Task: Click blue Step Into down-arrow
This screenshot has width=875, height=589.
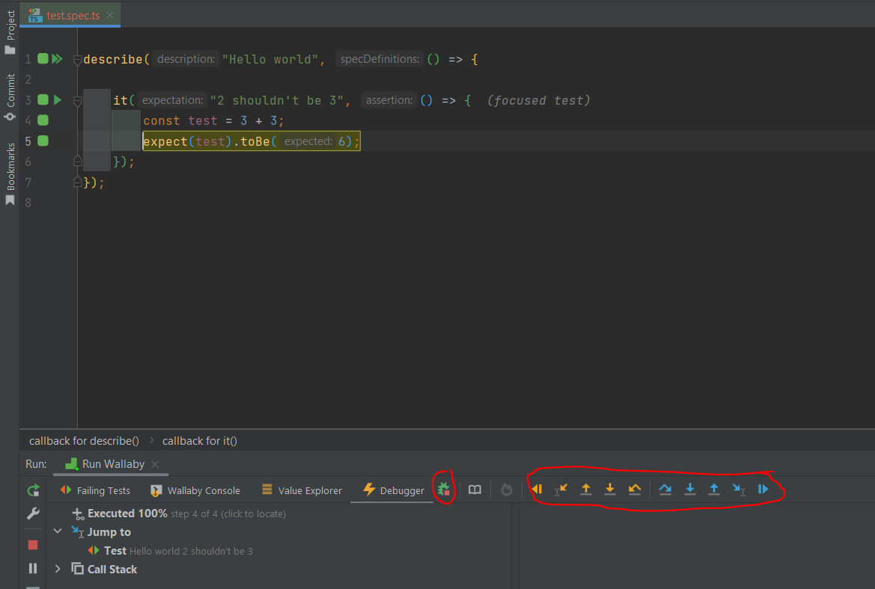Action: [689, 490]
